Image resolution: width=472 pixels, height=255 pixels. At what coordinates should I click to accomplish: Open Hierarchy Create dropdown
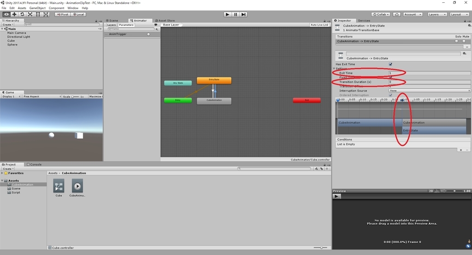coord(8,25)
